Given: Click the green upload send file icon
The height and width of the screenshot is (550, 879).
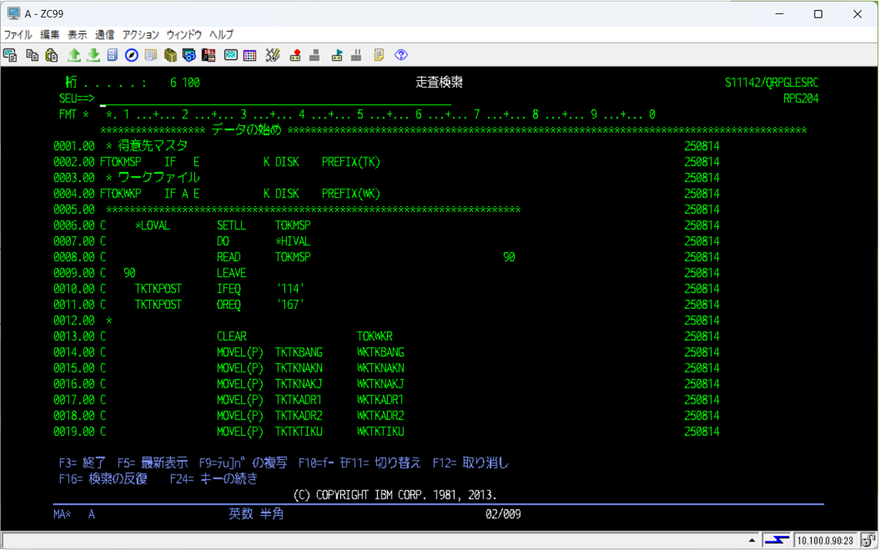Looking at the screenshot, I should pos(74,55).
